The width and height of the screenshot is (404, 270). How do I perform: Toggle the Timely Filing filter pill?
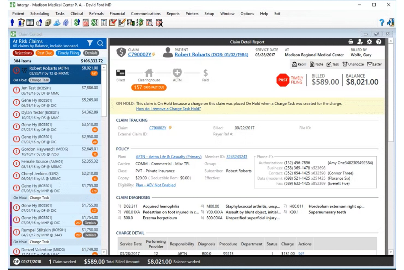tap(68, 53)
